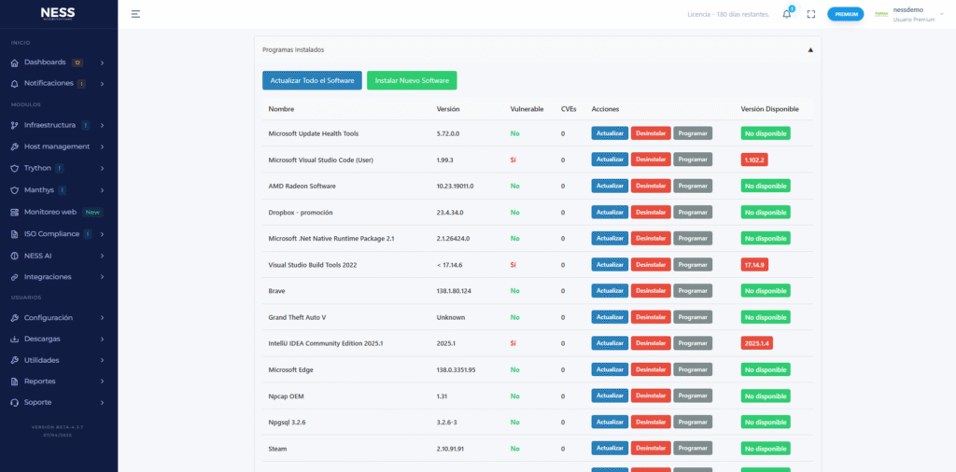The image size is (956, 472).
Task: Click the Trython shield icon
Action: click(15, 168)
